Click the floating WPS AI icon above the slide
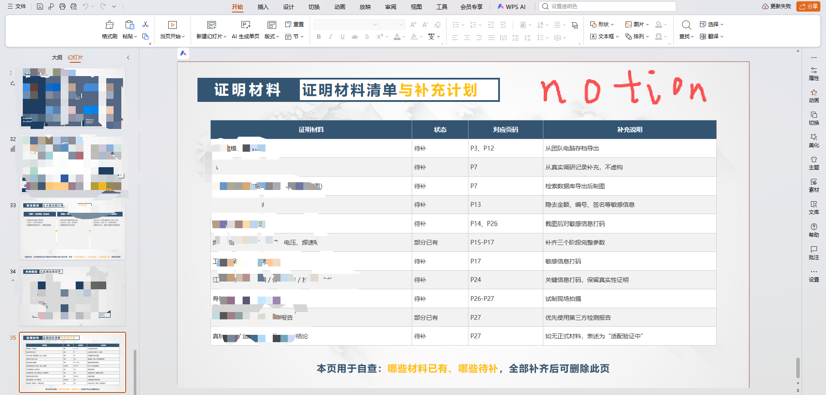This screenshot has width=826, height=395. (183, 53)
